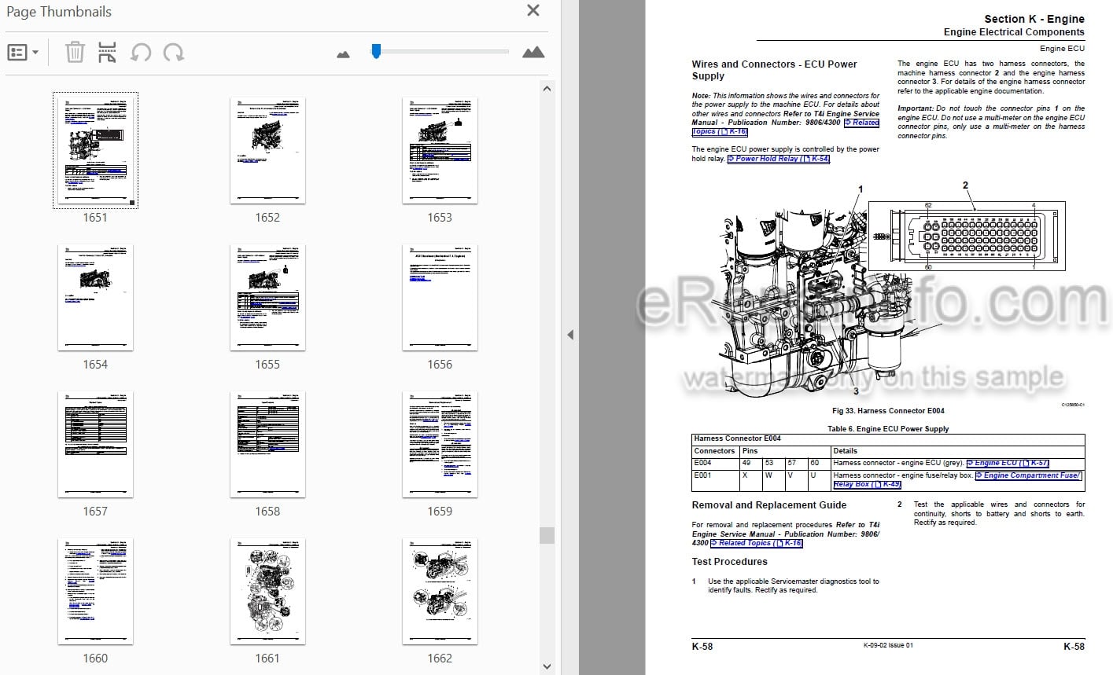Enlarge thumbnails with large mountain icon
The image size is (1113, 675).
[x=533, y=52]
